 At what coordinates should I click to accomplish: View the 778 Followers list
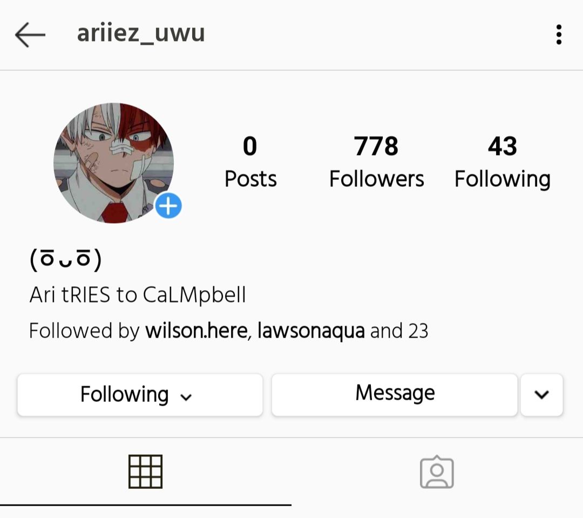tap(376, 162)
